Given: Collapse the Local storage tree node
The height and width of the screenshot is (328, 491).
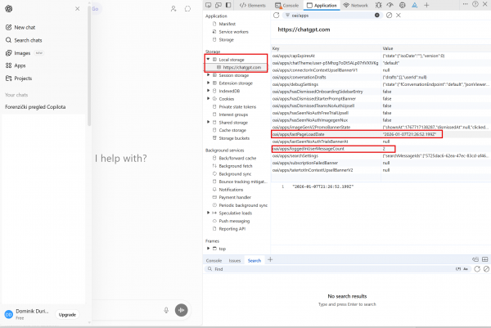Looking at the screenshot, I should (x=208, y=60).
